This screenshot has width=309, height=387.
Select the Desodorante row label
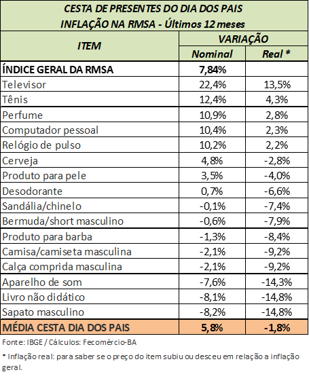pos(90,191)
